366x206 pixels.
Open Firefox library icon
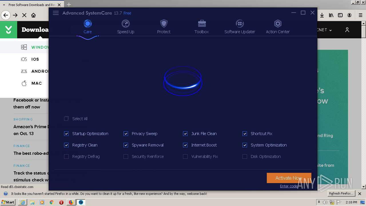click(x=331, y=15)
